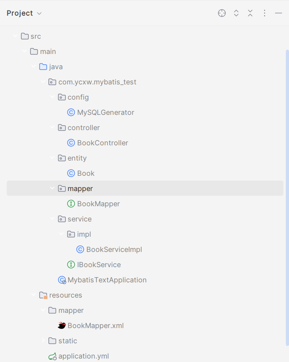Expand the static folder
Screen dimensions: 289x362
point(43,341)
